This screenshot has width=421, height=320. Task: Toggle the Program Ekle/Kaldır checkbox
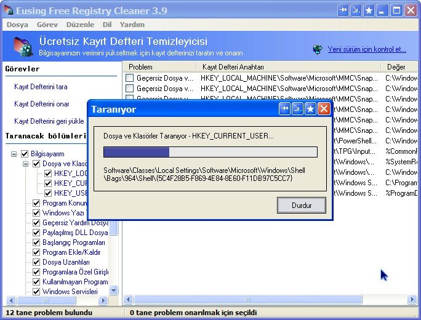(36, 252)
